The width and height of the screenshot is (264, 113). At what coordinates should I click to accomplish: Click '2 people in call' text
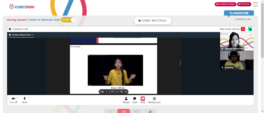pos(20,29)
